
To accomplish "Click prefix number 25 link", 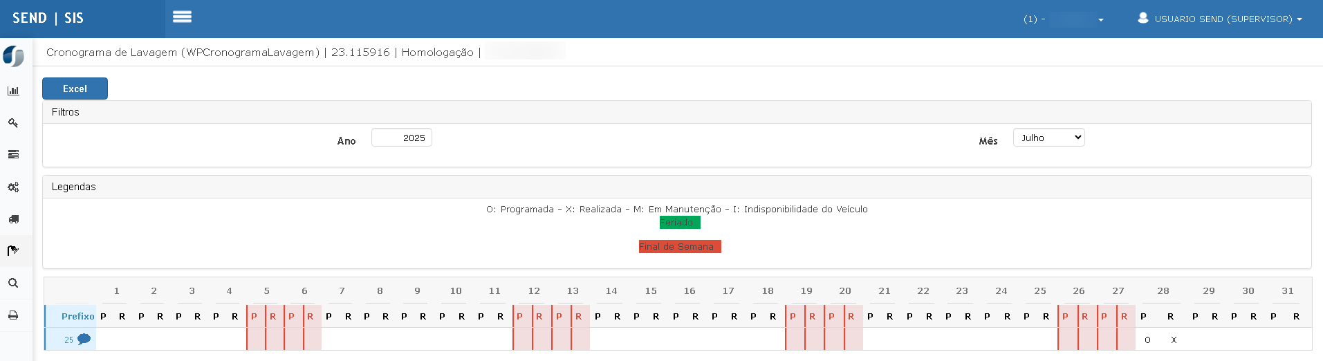I will click(68, 340).
